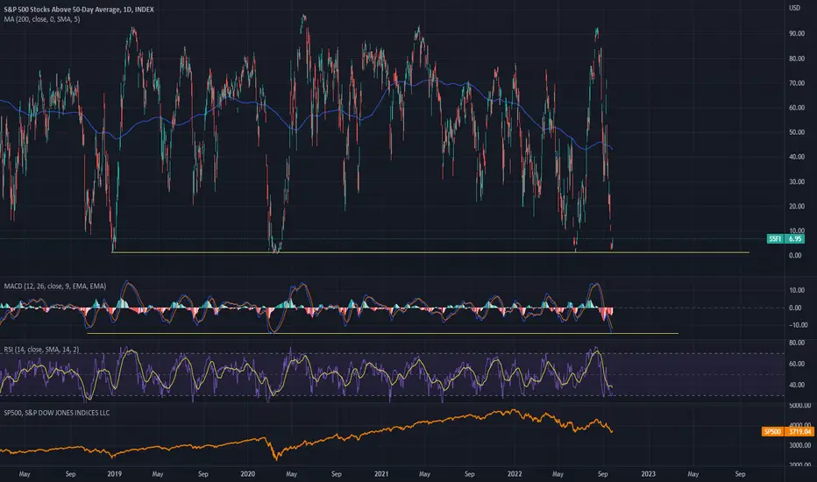Click the S&P 500 Stocks Above 50-Day Average title
The height and width of the screenshot is (482, 817).
tap(79, 10)
